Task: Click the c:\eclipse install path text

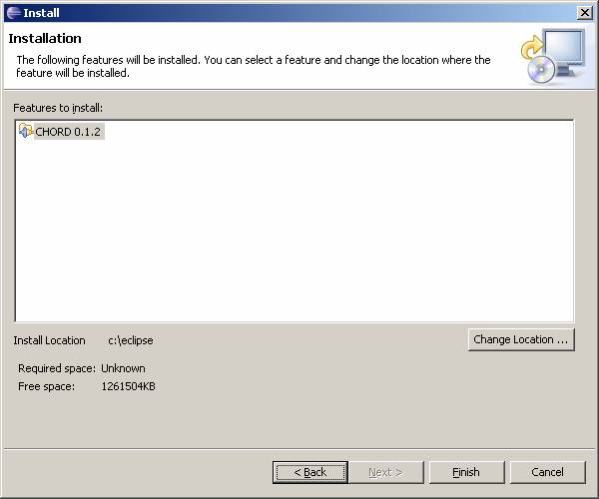Action: (131, 340)
